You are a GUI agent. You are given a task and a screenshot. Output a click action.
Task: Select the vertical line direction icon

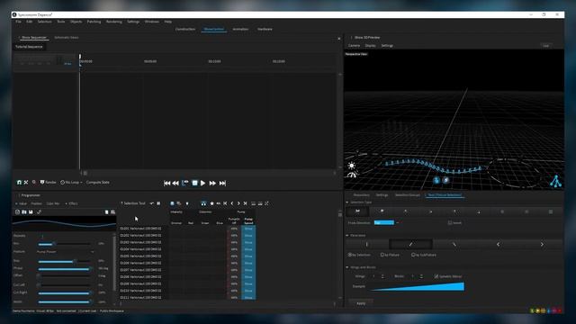367,244
